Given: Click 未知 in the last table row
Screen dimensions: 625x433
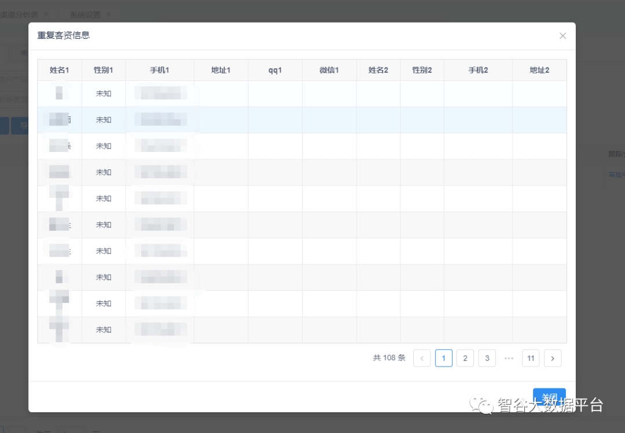Looking at the screenshot, I should (x=104, y=330).
